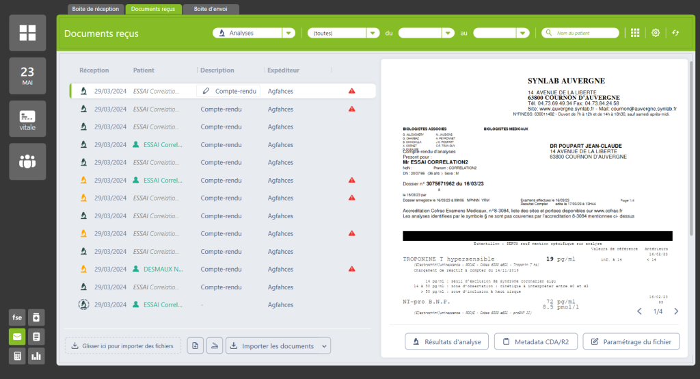Open the green mail messaging icon
700x379 pixels.
click(x=17, y=337)
